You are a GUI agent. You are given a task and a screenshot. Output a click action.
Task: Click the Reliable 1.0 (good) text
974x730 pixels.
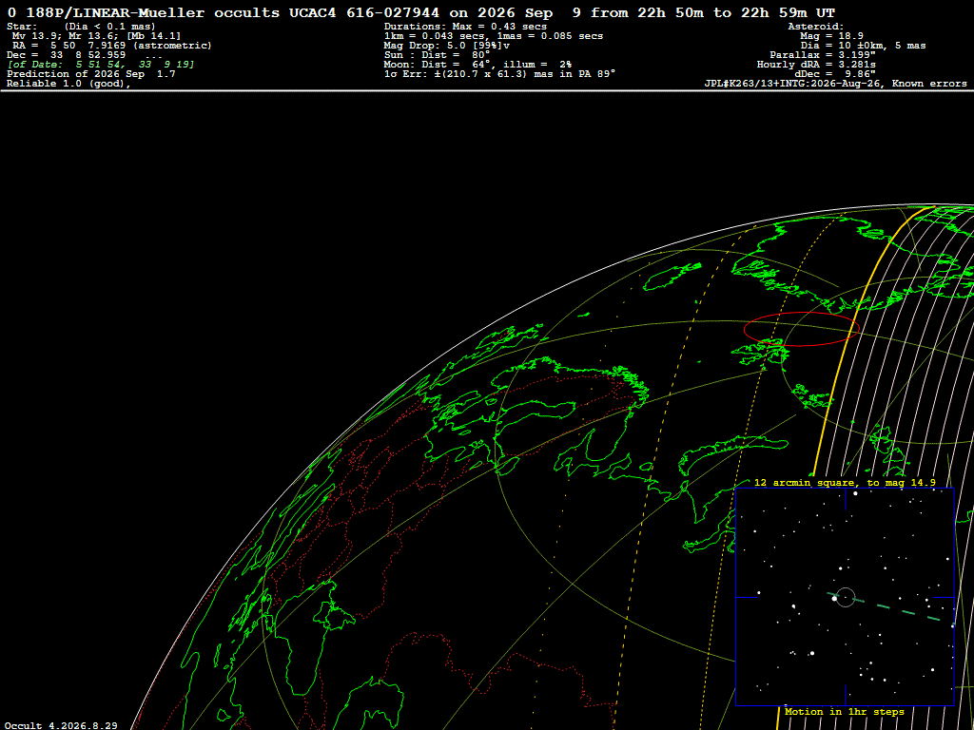point(68,84)
